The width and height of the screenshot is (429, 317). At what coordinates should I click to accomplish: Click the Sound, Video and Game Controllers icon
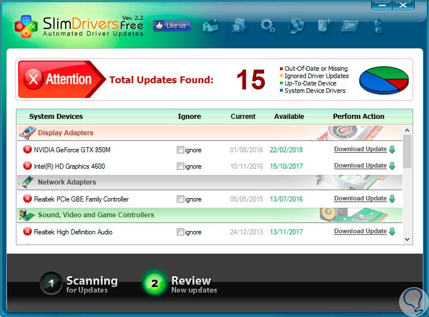tap(27, 215)
